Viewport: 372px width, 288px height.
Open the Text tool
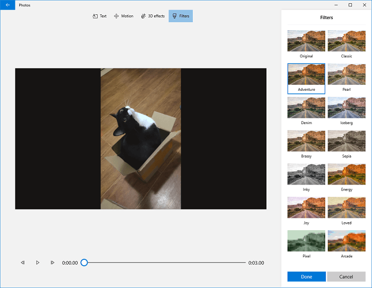[x=99, y=16]
